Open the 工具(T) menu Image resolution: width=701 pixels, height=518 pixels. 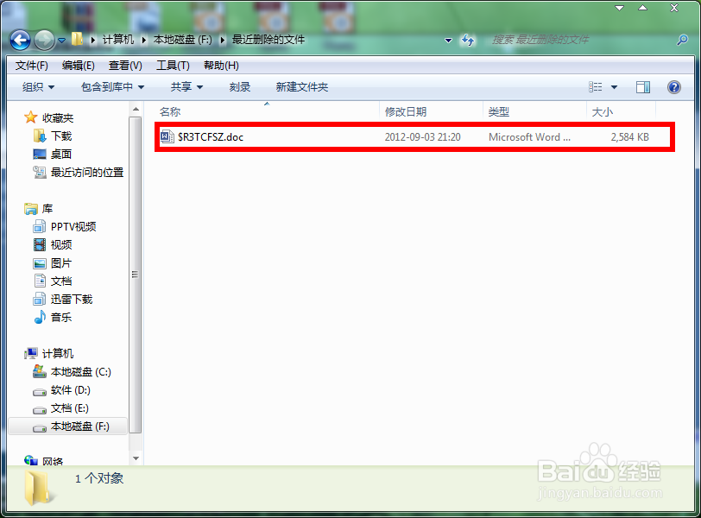point(173,66)
